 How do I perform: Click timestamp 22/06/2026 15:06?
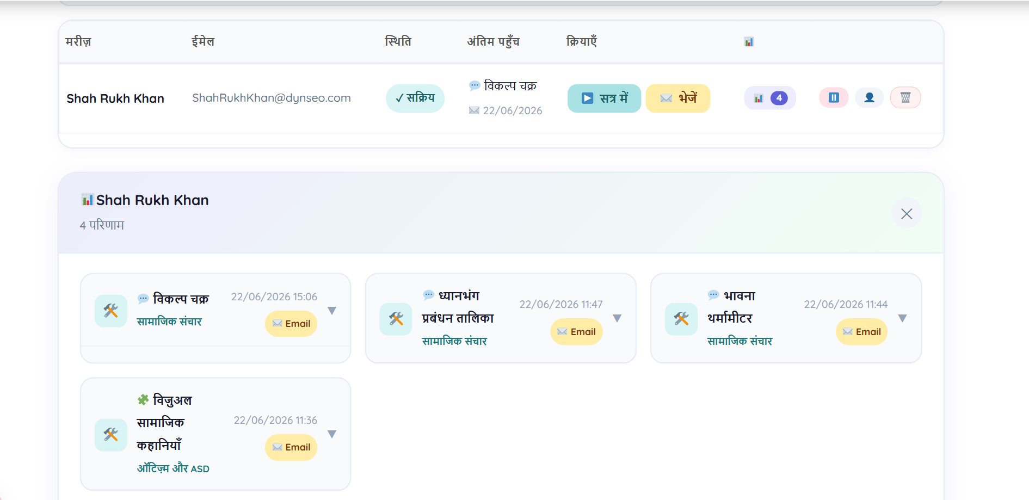pyautogui.click(x=274, y=297)
